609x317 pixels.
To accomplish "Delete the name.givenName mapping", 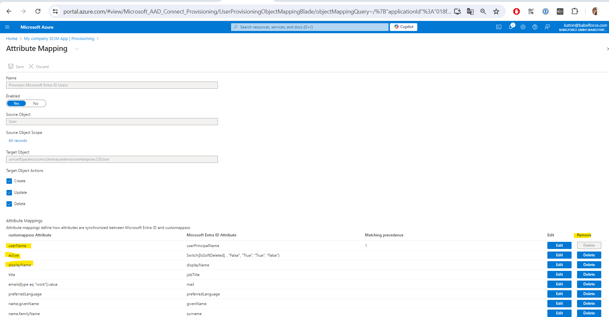I will click(589, 303).
